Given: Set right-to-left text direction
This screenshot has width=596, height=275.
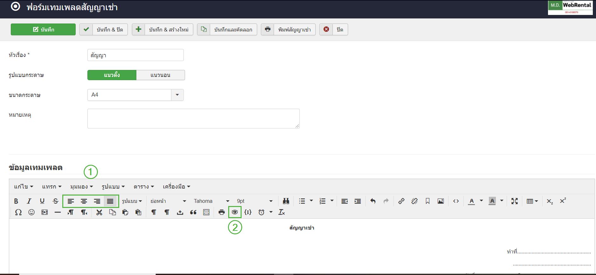Looking at the screenshot, I should (84, 212).
